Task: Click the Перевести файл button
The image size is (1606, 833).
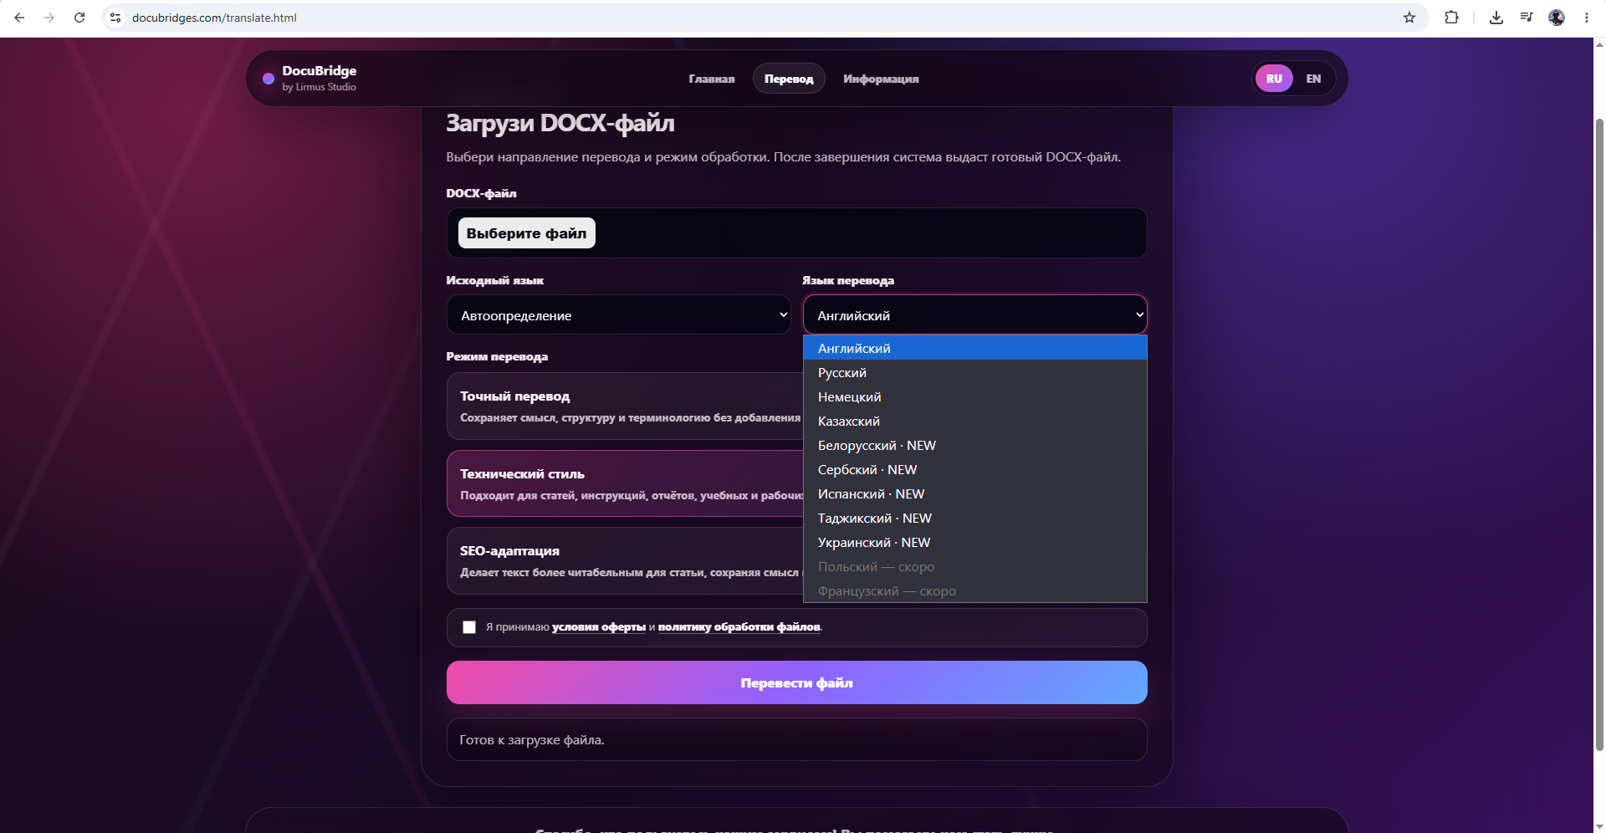Action: pos(797,682)
